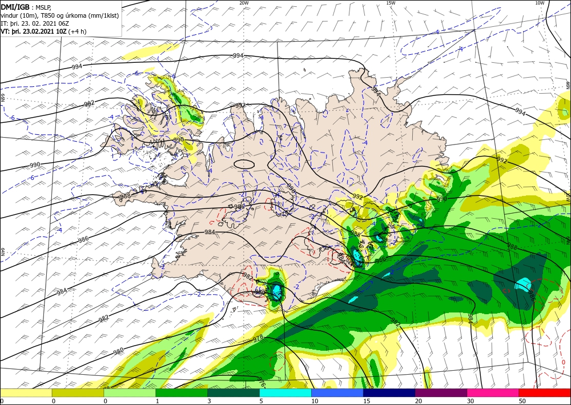Select the dark green legend swatch

point(234,393)
